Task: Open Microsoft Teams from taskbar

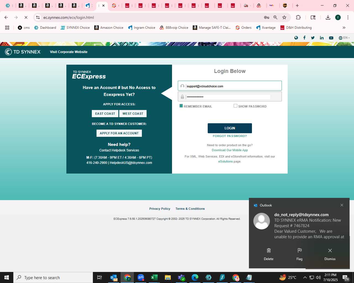Action: (x=181, y=277)
